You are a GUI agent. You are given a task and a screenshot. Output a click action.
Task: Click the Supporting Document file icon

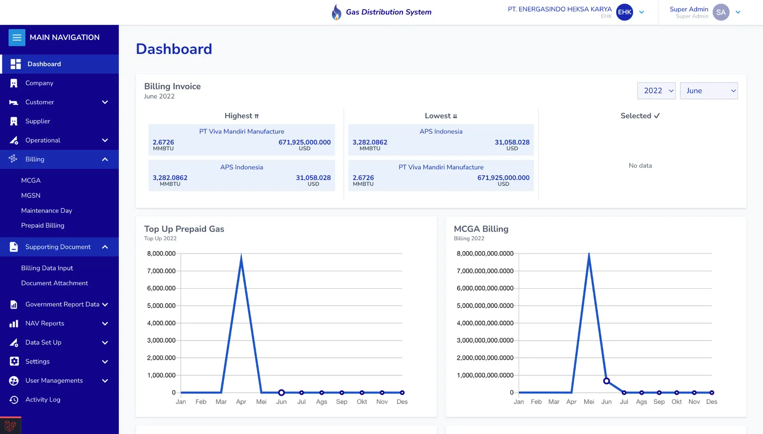14,247
